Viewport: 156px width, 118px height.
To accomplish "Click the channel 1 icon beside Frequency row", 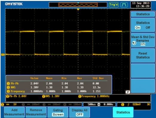I will point(8,91).
